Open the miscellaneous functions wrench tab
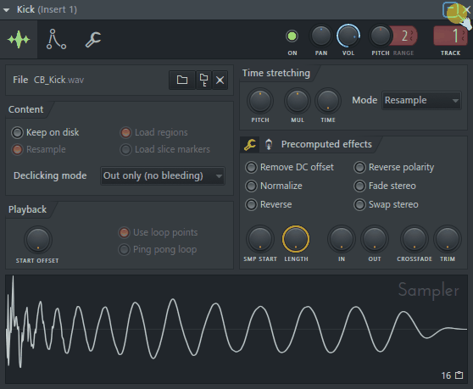 coord(93,40)
